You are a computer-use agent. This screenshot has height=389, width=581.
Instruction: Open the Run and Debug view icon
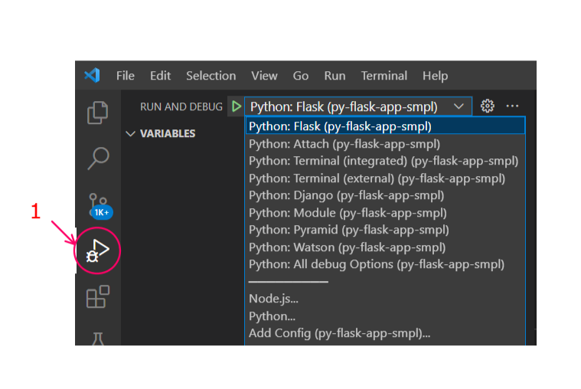click(x=98, y=250)
